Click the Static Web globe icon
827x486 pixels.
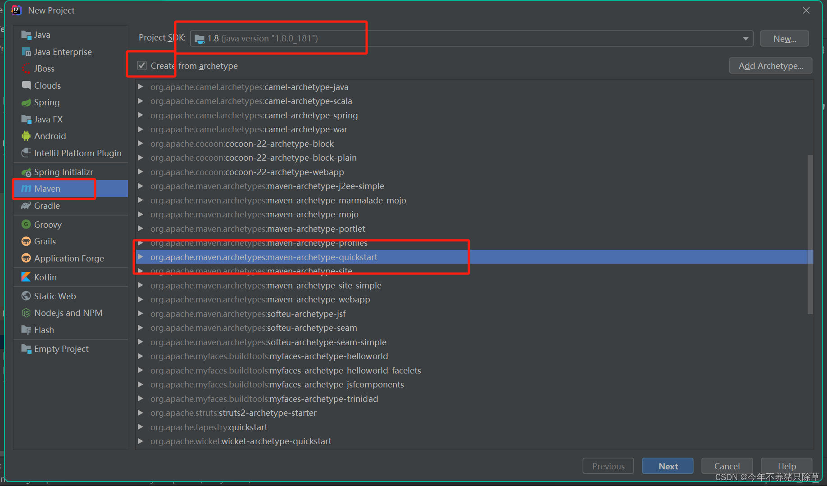[26, 296]
